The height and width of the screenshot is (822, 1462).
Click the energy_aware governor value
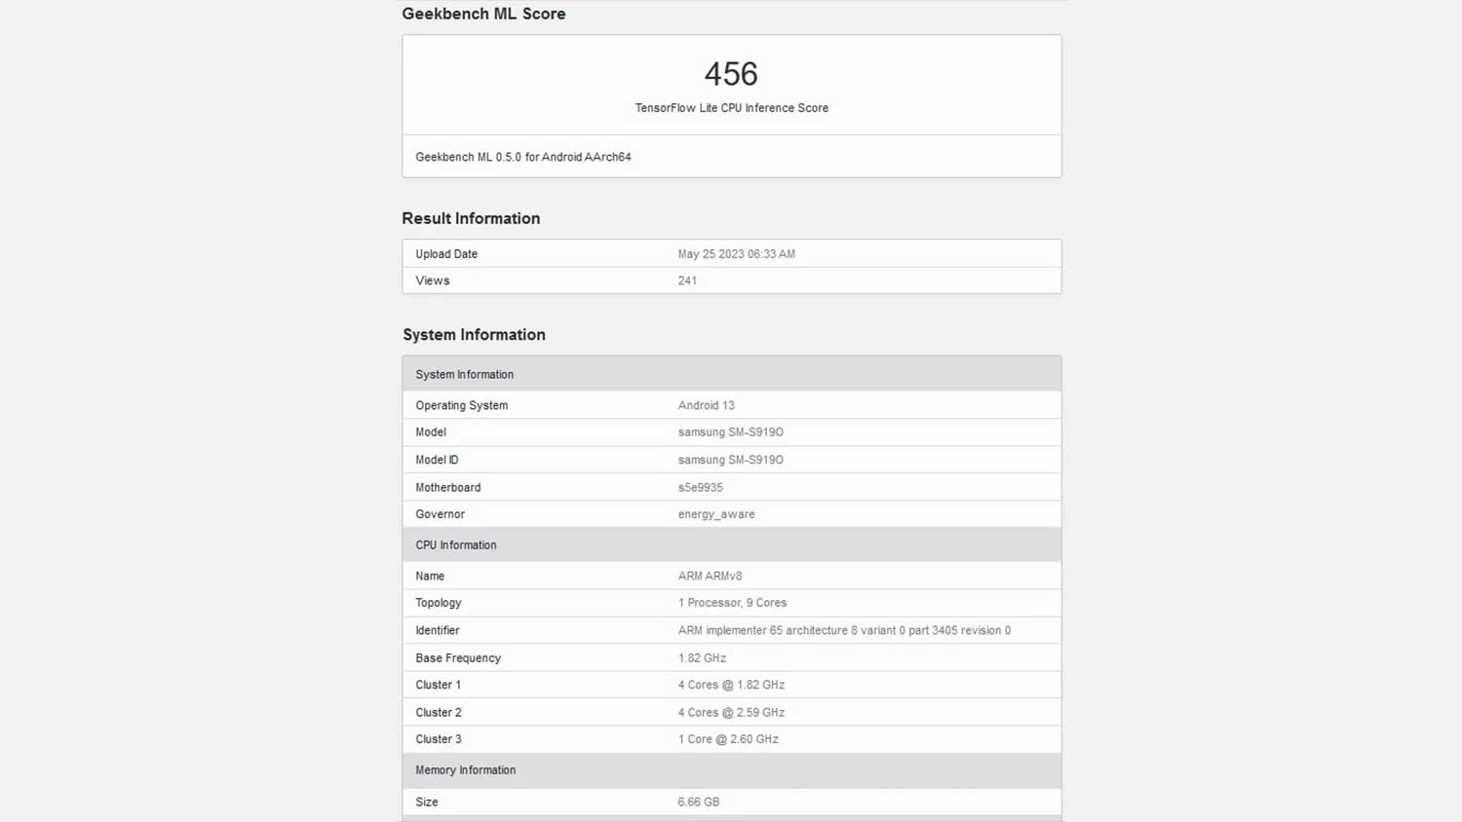[715, 514]
